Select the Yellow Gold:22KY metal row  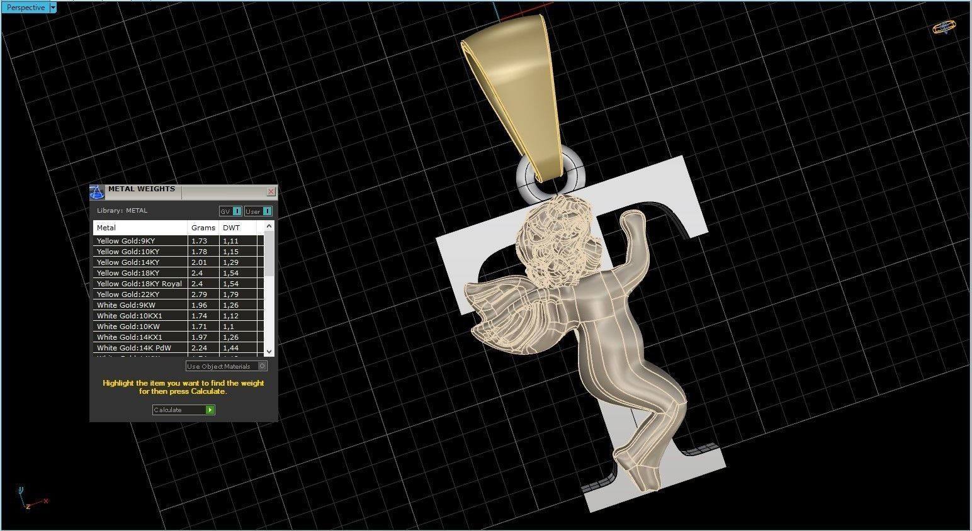pos(127,294)
